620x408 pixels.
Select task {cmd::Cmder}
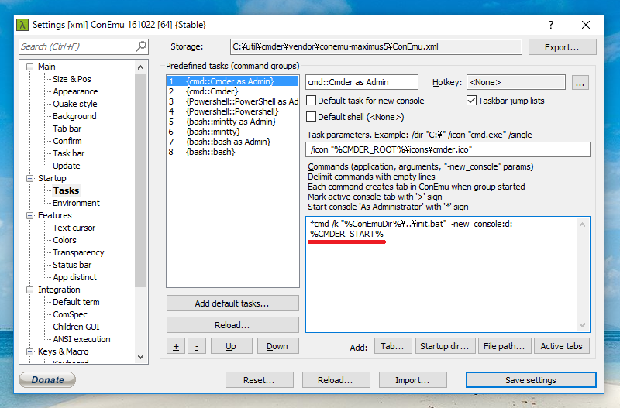click(233, 91)
